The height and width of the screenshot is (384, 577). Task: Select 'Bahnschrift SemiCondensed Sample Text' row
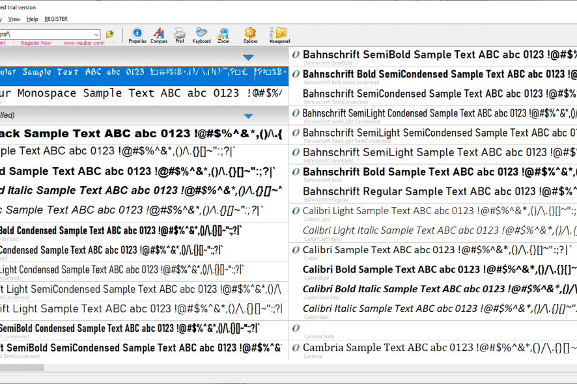point(433,96)
